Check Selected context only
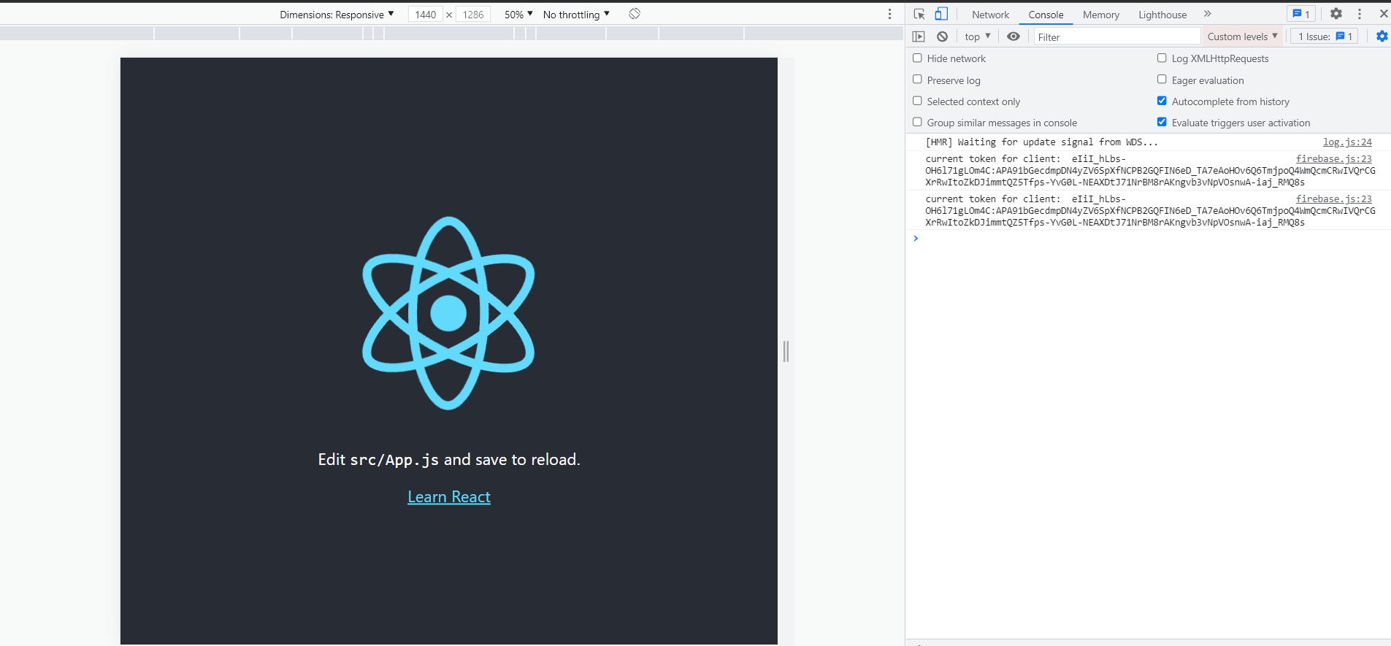 [x=917, y=101]
